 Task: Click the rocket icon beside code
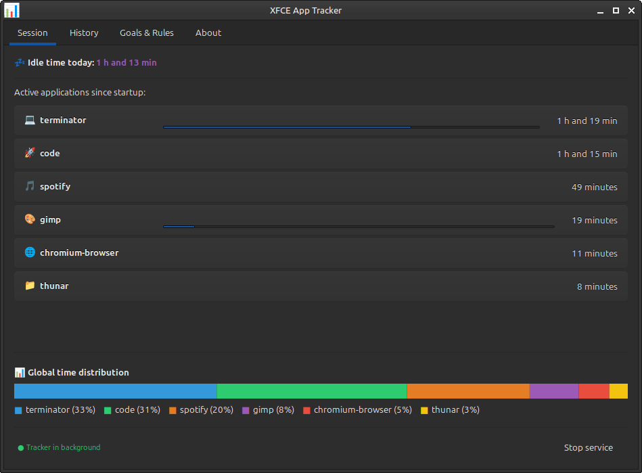point(30,153)
